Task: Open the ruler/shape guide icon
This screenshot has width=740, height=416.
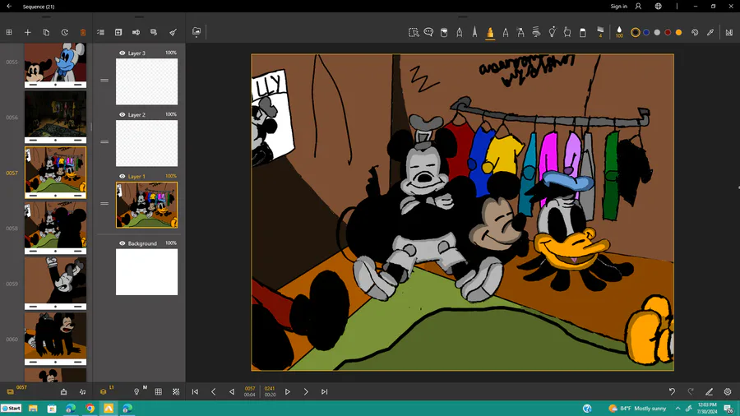Action: tap(729, 33)
